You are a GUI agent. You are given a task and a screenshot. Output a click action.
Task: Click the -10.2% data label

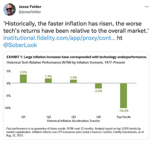coord(124,111)
